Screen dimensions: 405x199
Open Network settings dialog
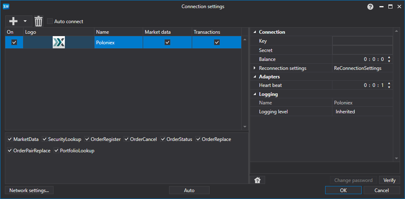pyautogui.click(x=29, y=190)
